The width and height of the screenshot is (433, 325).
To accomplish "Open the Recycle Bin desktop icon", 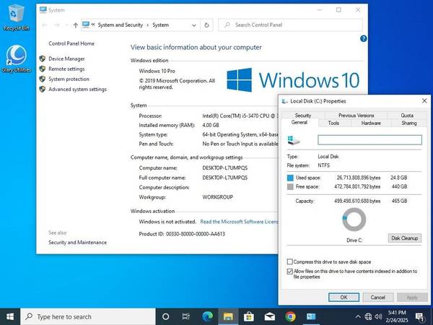I will tap(16, 16).
